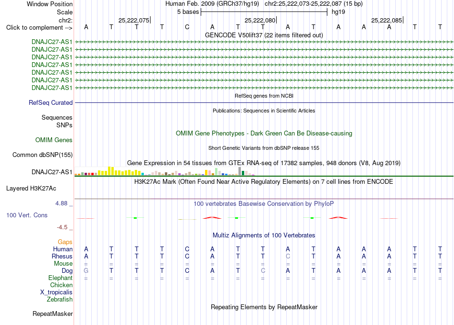Click the Dog species label
The image size is (454, 325).
pos(67,271)
